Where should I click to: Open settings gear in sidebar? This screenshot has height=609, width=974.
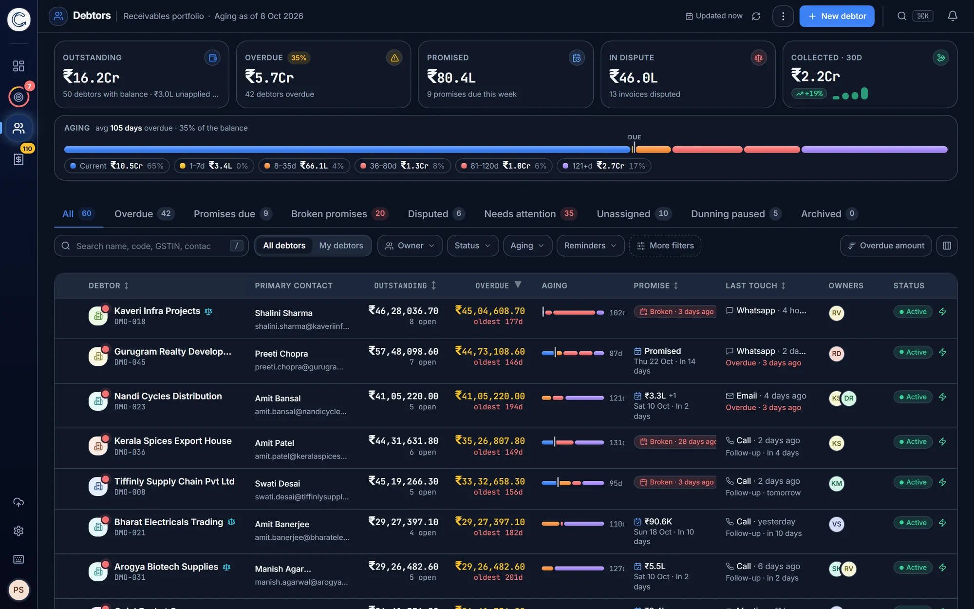[x=19, y=531]
